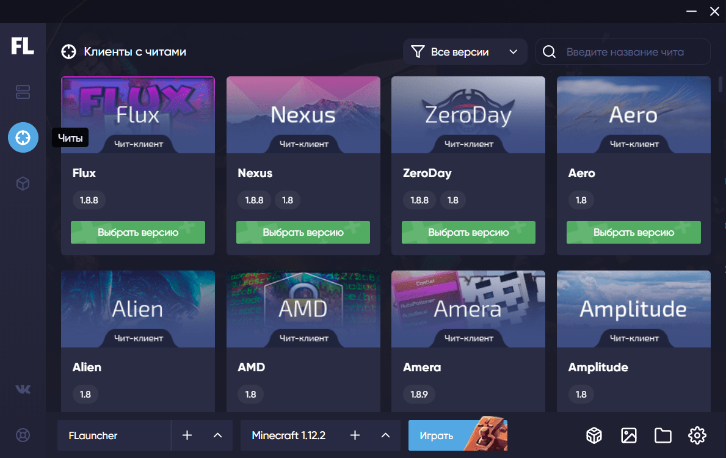Add a Minecraft version with plus button
This screenshot has height=458, width=726.
[x=355, y=435]
